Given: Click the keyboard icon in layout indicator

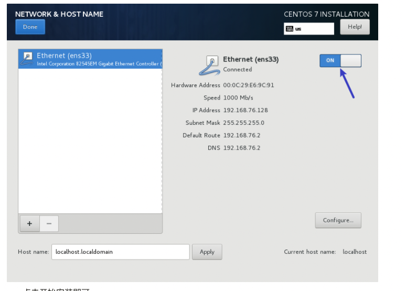Looking at the screenshot, I should 289,29.
